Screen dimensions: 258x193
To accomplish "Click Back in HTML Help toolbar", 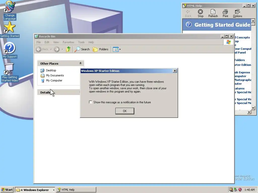I will (x=188, y=14).
